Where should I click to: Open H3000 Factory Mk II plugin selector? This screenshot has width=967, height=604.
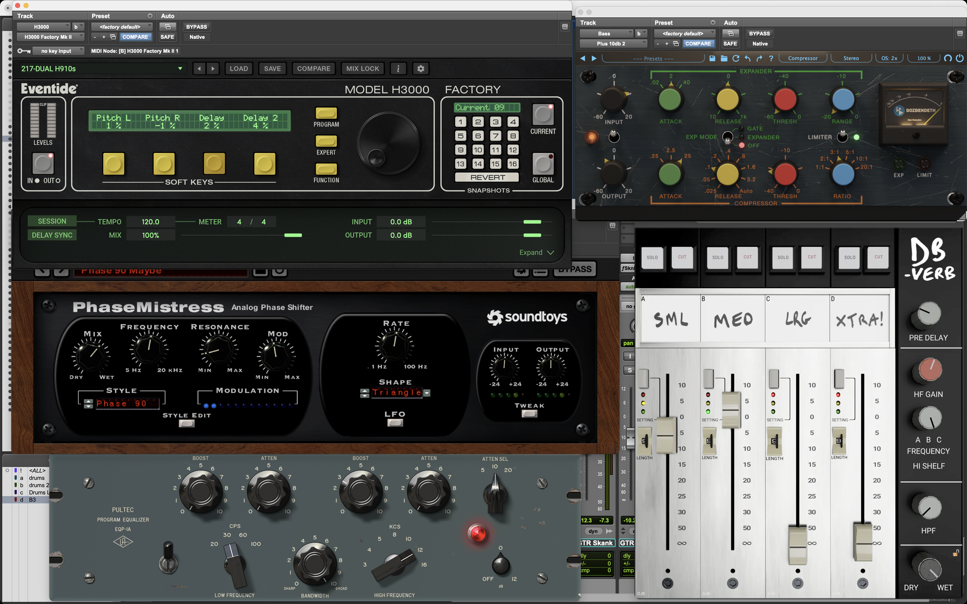point(50,37)
